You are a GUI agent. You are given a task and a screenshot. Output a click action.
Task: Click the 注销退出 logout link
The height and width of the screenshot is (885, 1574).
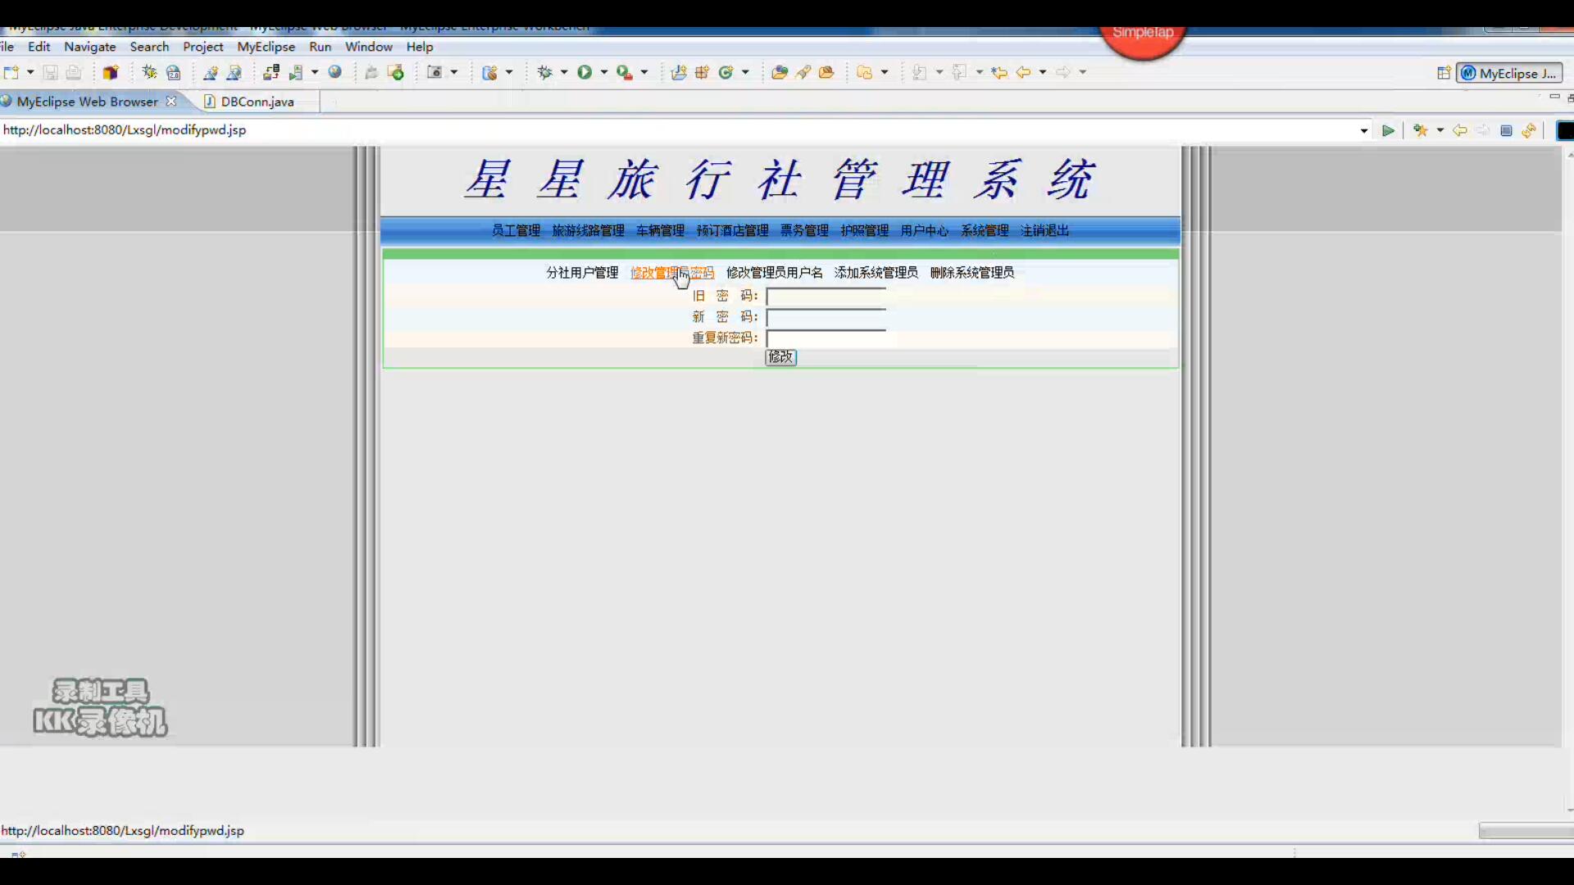1045,231
